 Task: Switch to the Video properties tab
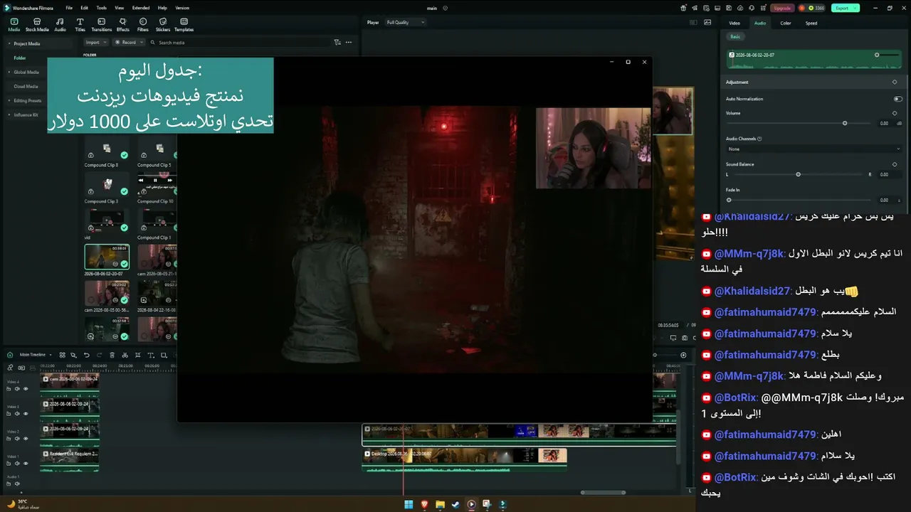(x=734, y=23)
